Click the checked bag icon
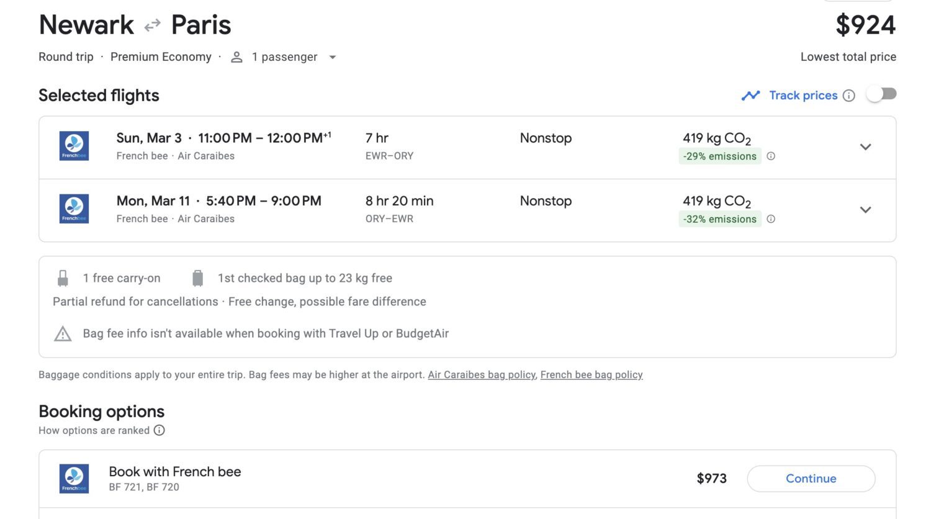931x519 pixels. pyautogui.click(x=198, y=278)
